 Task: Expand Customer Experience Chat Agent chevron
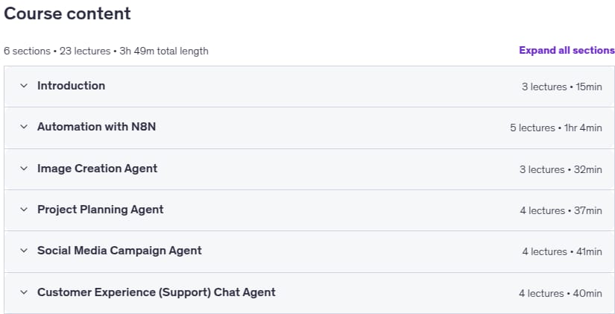click(24, 292)
